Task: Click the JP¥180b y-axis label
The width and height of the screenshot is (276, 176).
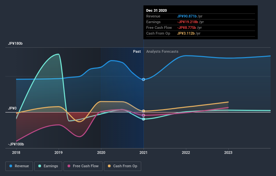Action: point(15,43)
